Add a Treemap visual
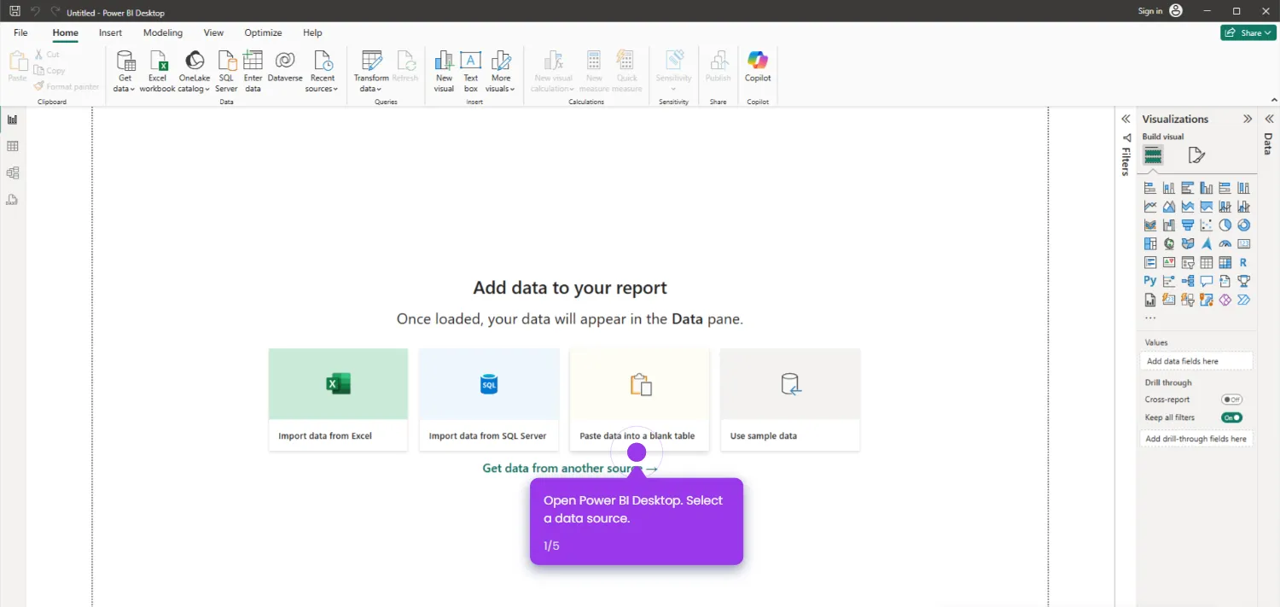 pyautogui.click(x=1150, y=244)
